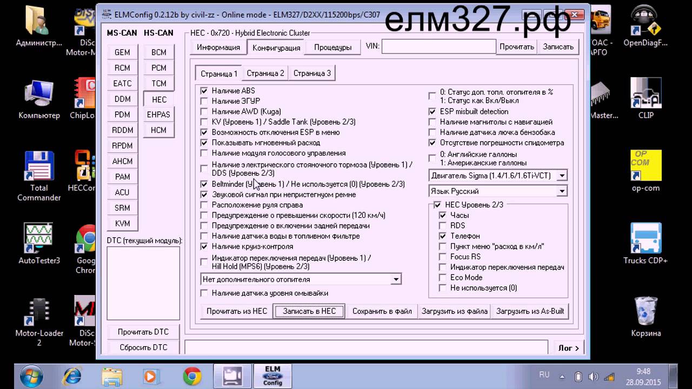Open the OpenDiag desktop shortcut
This screenshot has width=692, height=389.
(646, 27)
